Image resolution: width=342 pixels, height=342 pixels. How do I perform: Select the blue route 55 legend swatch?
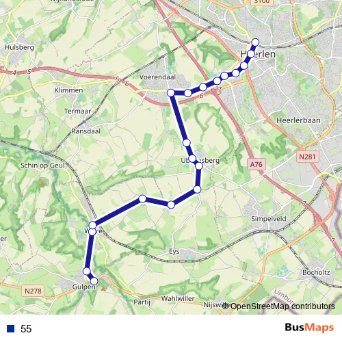(x=10, y=329)
